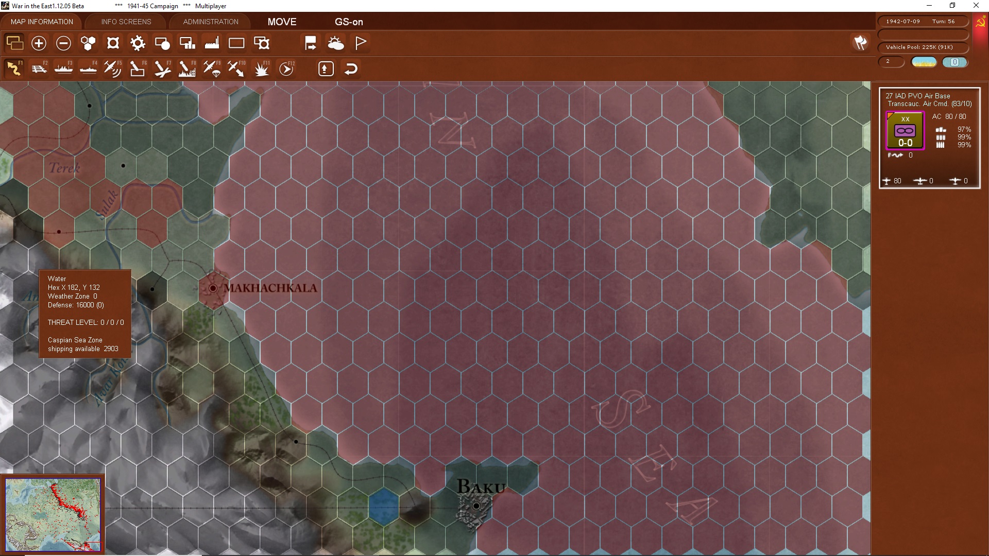Image resolution: width=989 pixels, height=556 pixels.
Task: Click the blue lake hex west of Baku
Action: [x=383, y=506]
